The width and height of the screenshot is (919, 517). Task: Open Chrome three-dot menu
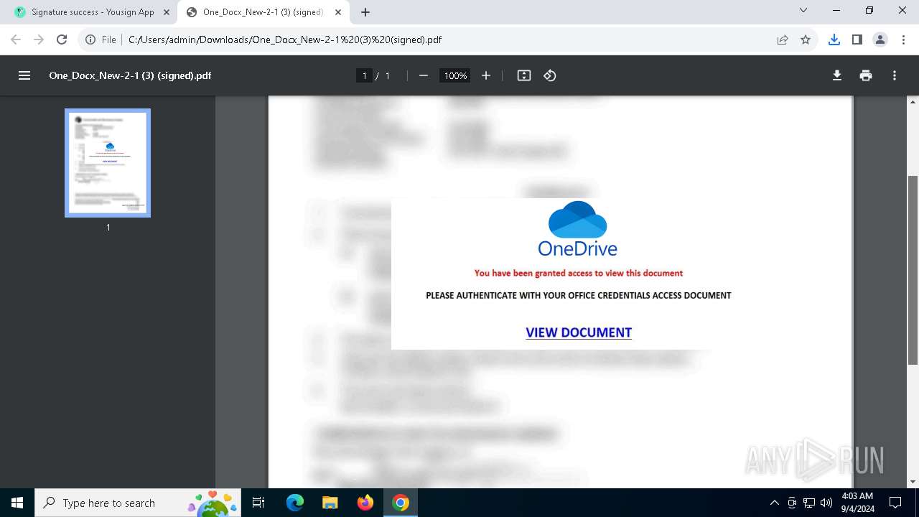point(903,39)
